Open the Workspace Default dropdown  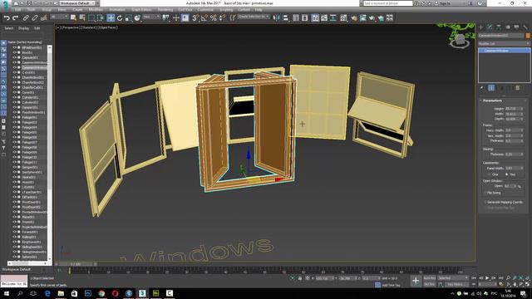[x=78, y=3]
